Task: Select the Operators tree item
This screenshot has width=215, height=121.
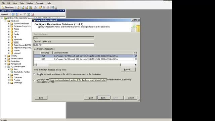Action: [x=18, y=77]
